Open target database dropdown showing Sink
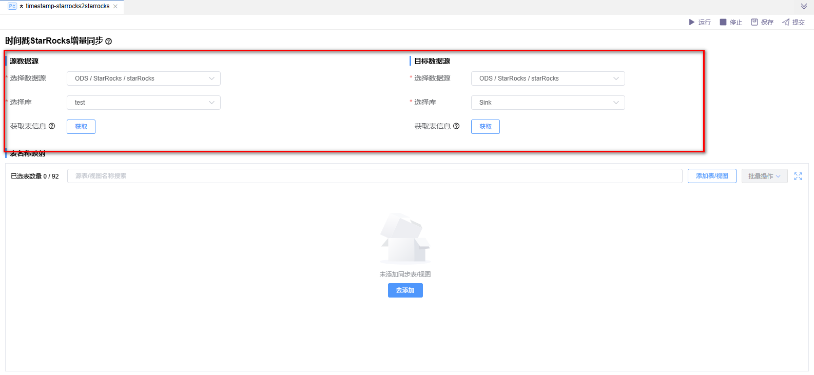Image resolution: width=814 pixels, height=375 pixels. tap(548, 103)
